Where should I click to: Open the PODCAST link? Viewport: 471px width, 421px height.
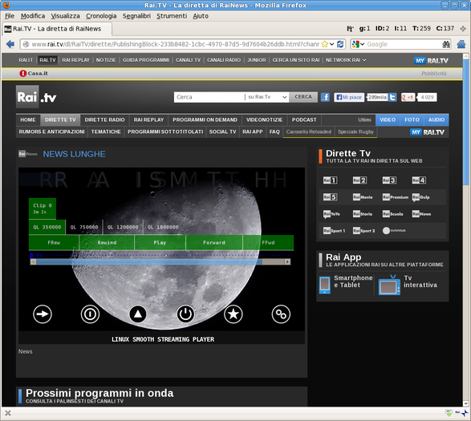click(x=304, y=119)
